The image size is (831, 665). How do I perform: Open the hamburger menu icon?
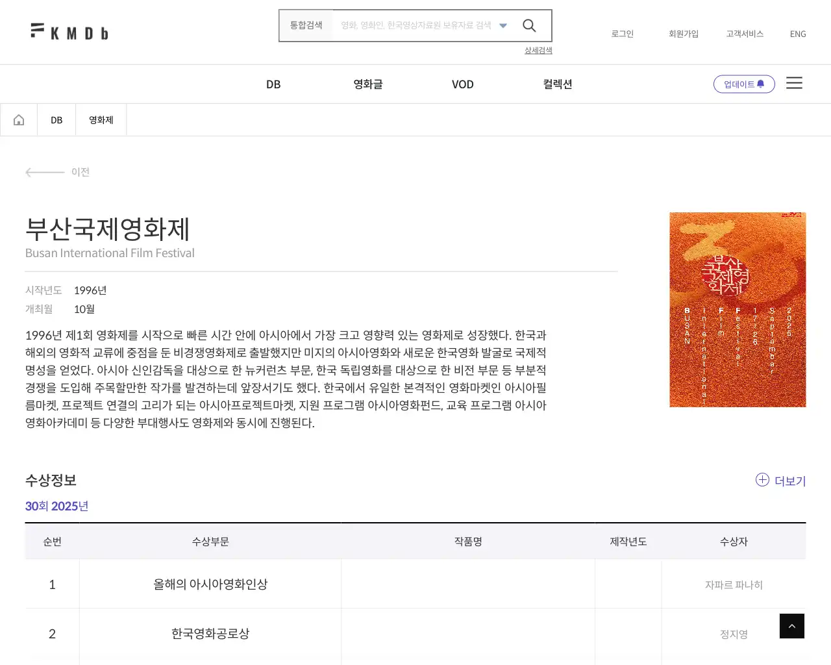[x=794, y=83]
